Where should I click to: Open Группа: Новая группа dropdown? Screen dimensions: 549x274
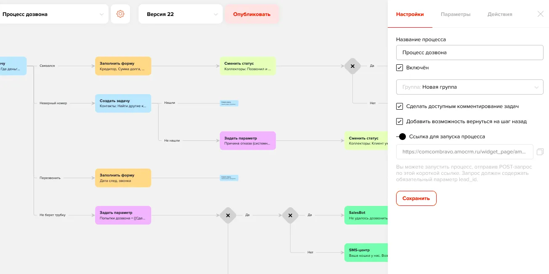tap(469, 87)
